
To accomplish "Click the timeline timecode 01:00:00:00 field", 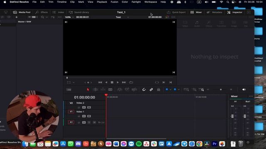I will point(84,97).
